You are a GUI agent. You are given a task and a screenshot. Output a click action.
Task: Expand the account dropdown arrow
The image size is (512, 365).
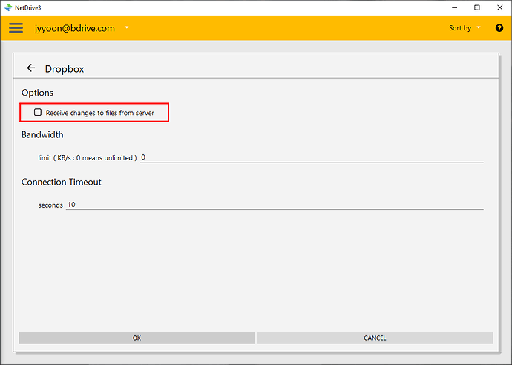127,28
